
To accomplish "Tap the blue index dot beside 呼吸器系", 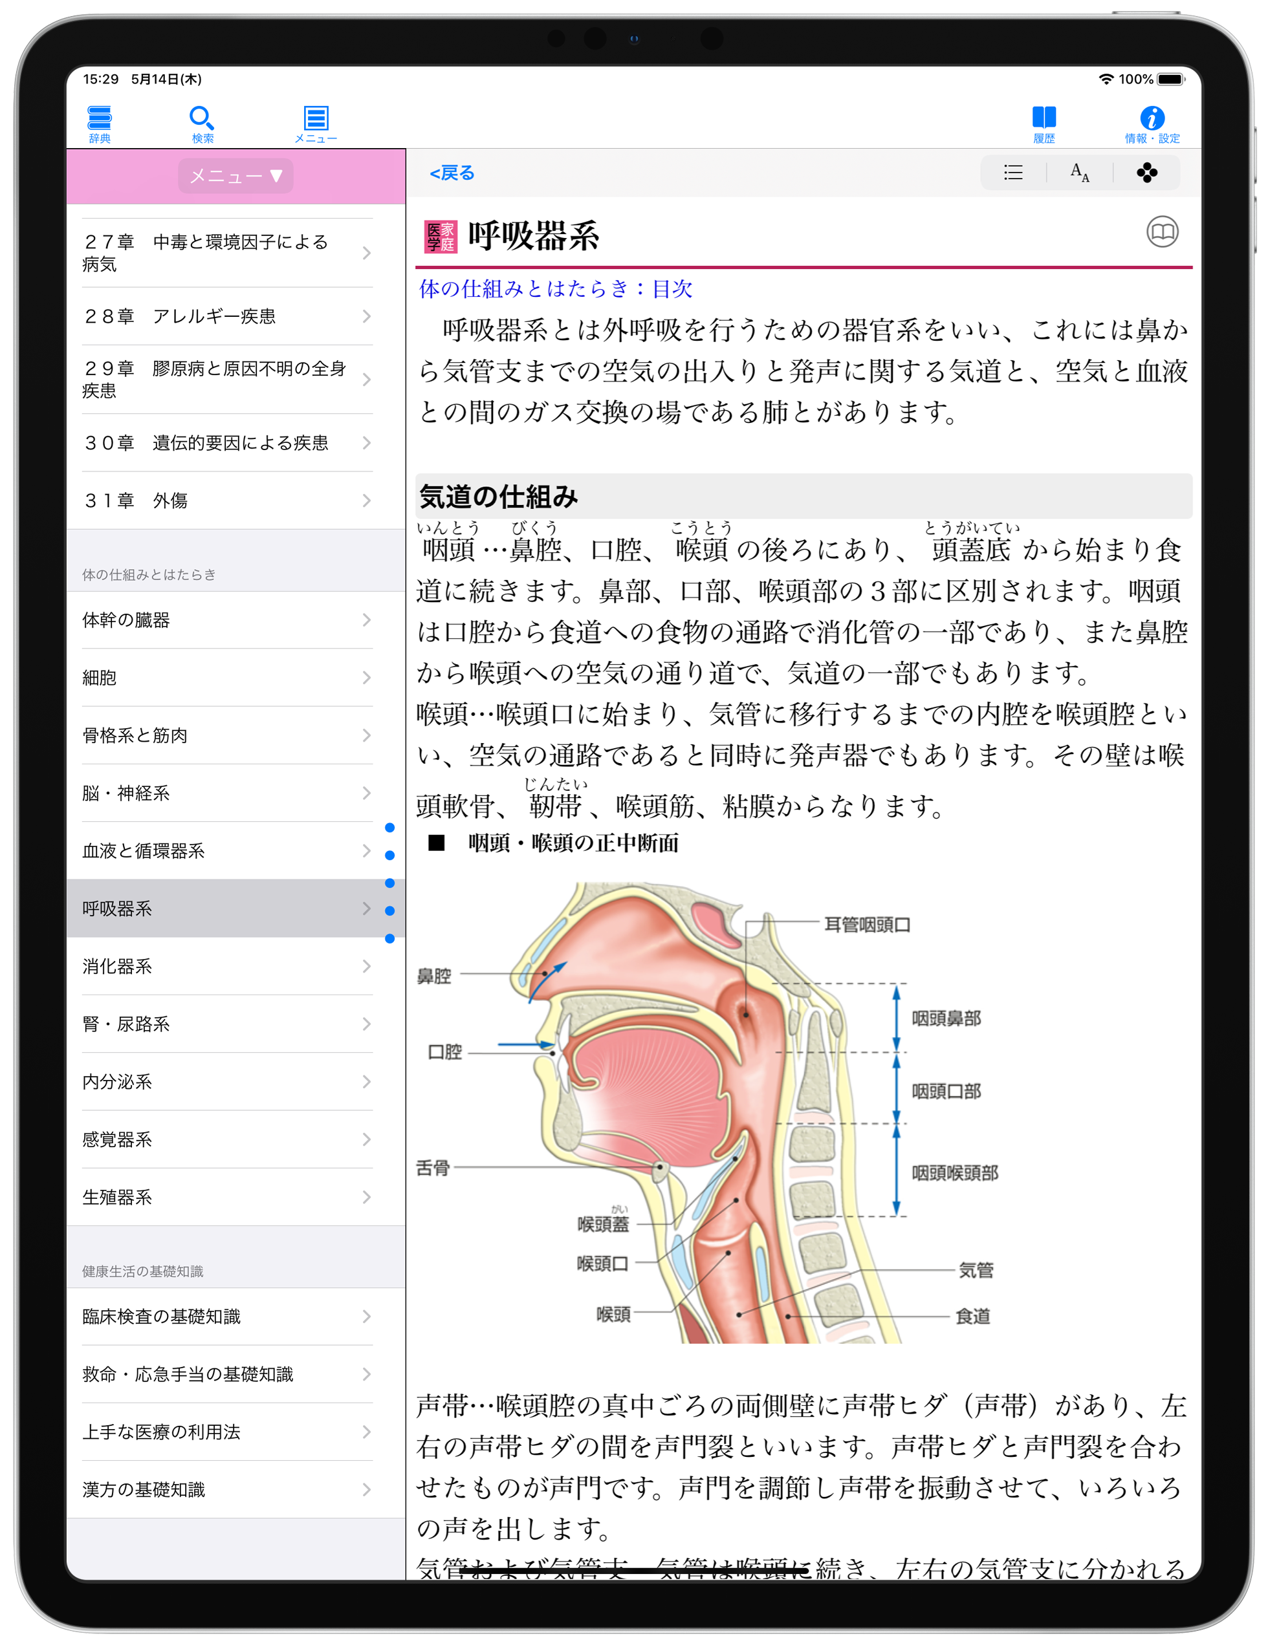I will pos(389,910).
